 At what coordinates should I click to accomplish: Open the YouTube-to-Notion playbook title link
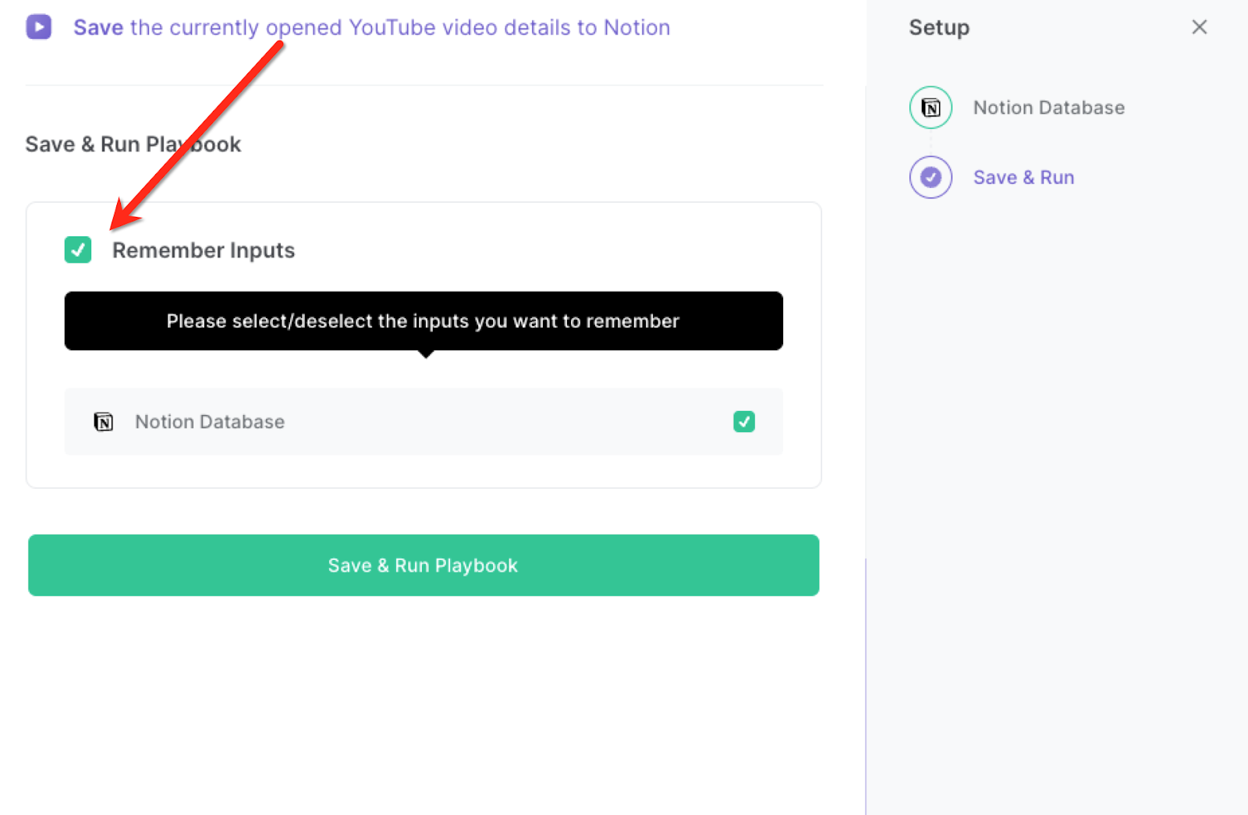371,27
